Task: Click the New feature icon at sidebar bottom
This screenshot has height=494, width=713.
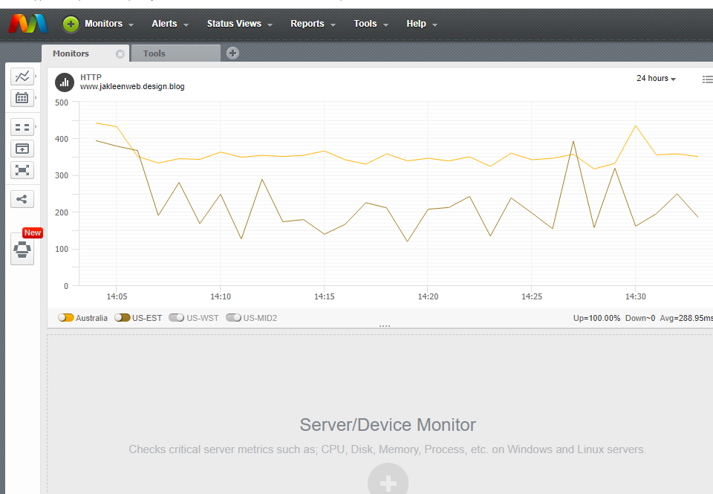Action: click(22, 250)
